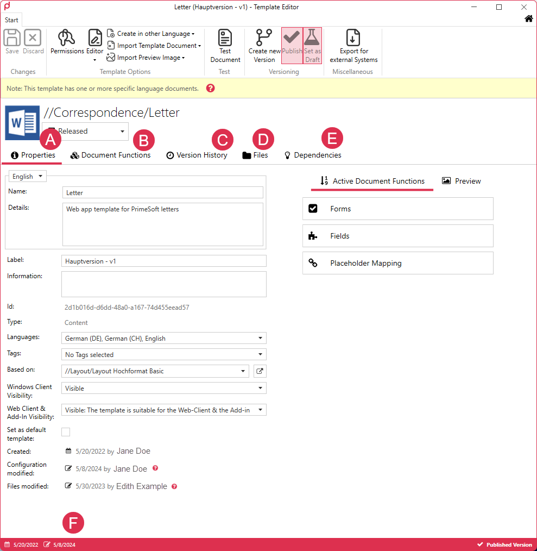This screenshot has width=537, height=551.
Task: Click the template Id value
Action: point(127,308)
